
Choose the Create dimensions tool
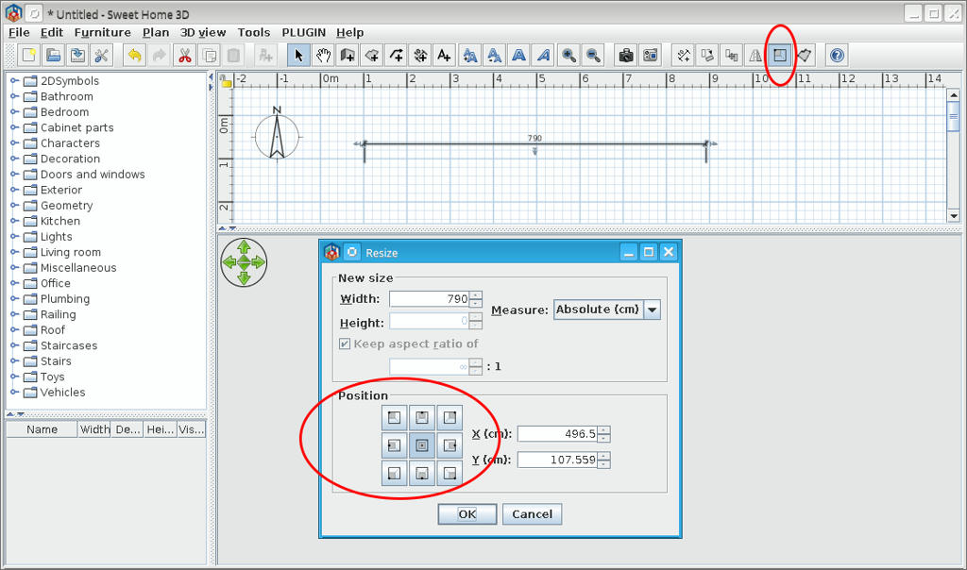click(x=420, y=56)
